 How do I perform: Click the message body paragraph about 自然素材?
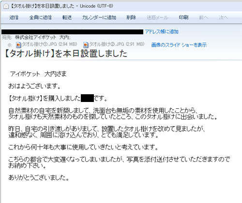click(x=113, y=114)
